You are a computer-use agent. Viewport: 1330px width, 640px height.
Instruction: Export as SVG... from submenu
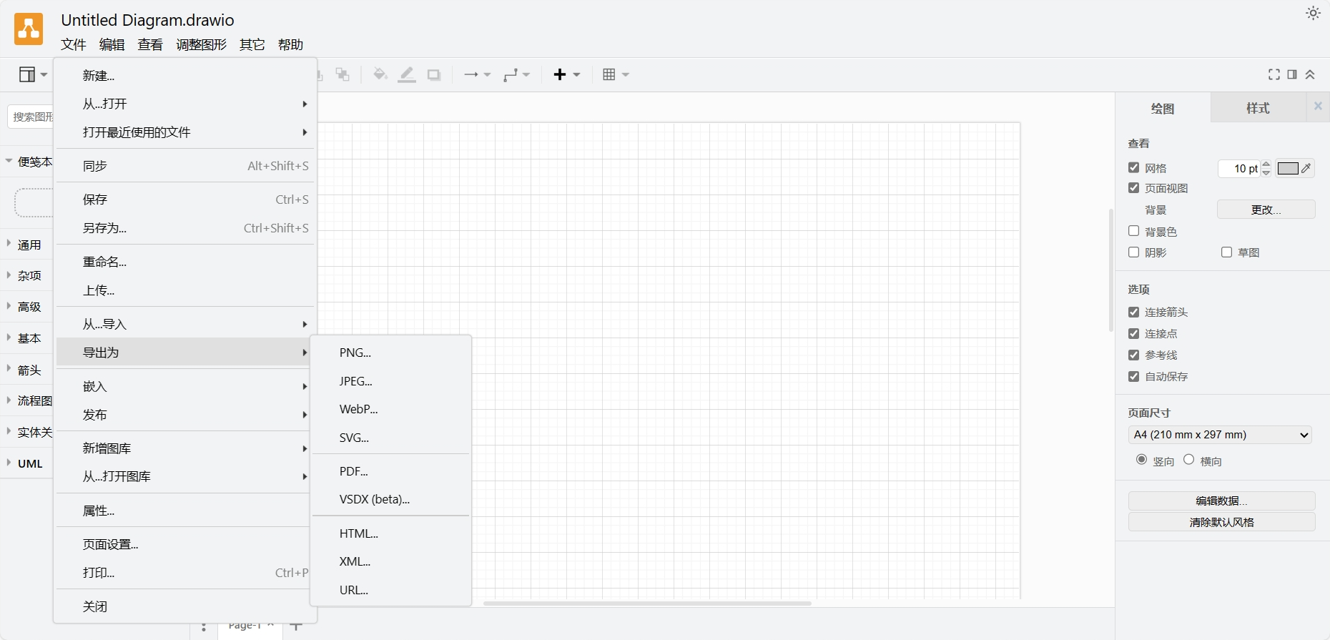(x=391, y=438)
